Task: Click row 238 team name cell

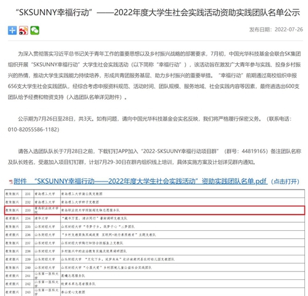Action: [182, 251]
